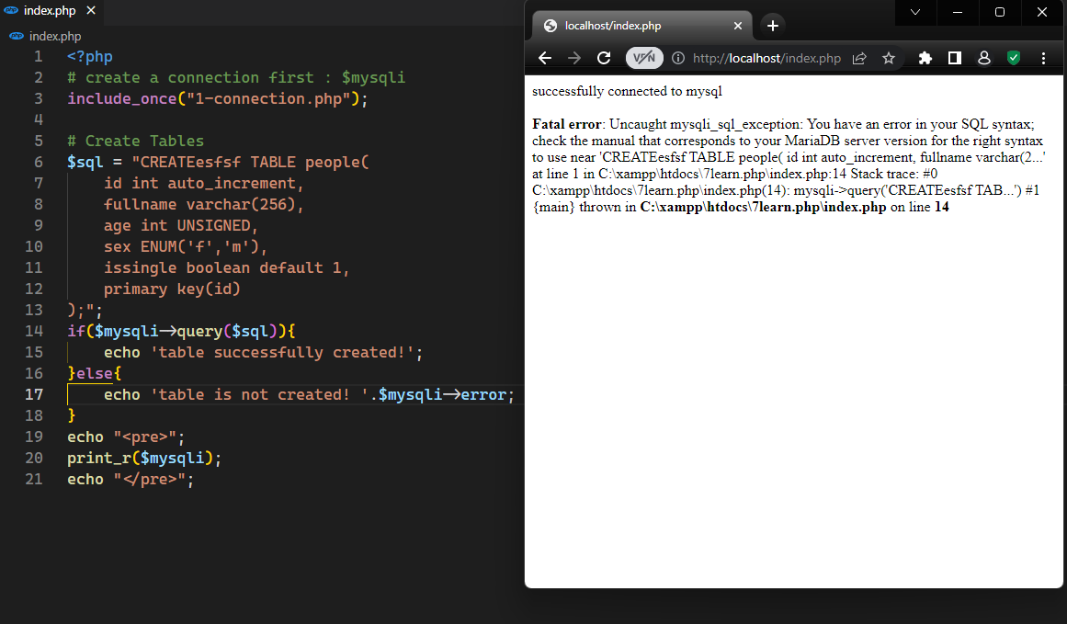Select the index.php editor tab
1067x624 pixels.
click(x=50, y=11)
